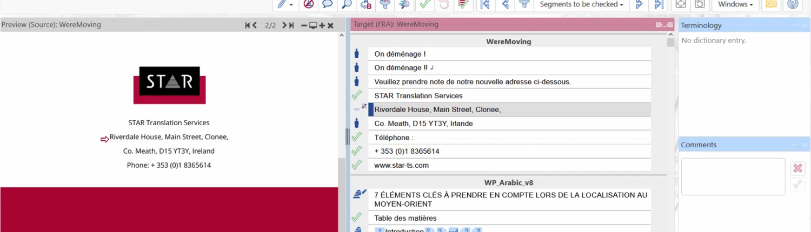Image resolution: width=811 pixels, height=232 pixels.
Task: Open the help question mark icon
Action: (793, 4)
